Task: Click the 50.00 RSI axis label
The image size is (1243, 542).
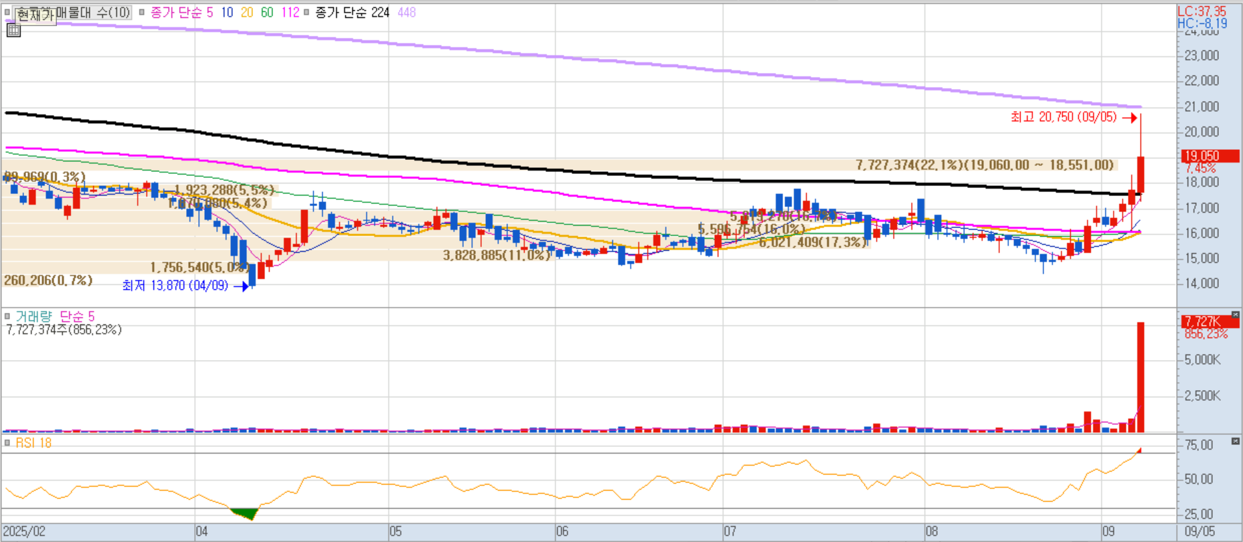Action: click(1199, 479)
